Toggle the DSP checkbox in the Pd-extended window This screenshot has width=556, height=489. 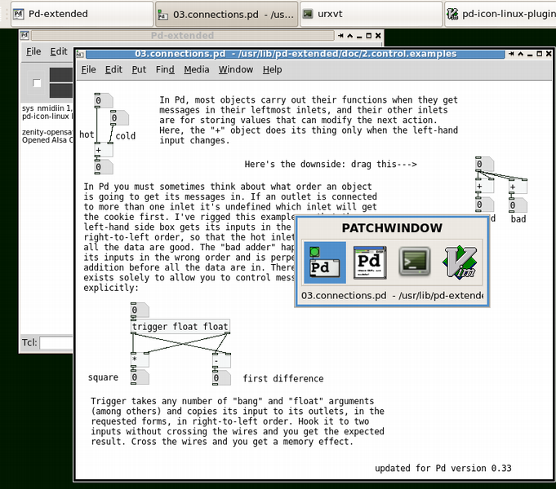pos(37,83)
